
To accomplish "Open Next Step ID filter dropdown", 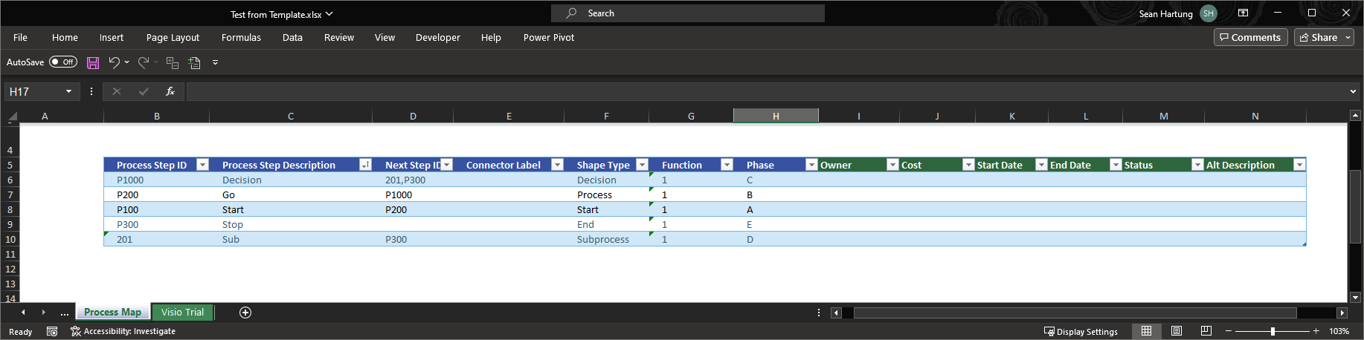I will pos(447,165).
